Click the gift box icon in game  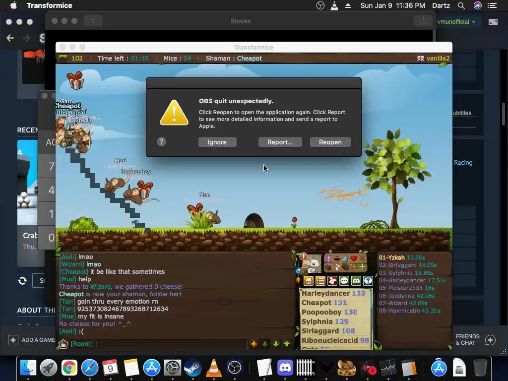coord(75,81)
